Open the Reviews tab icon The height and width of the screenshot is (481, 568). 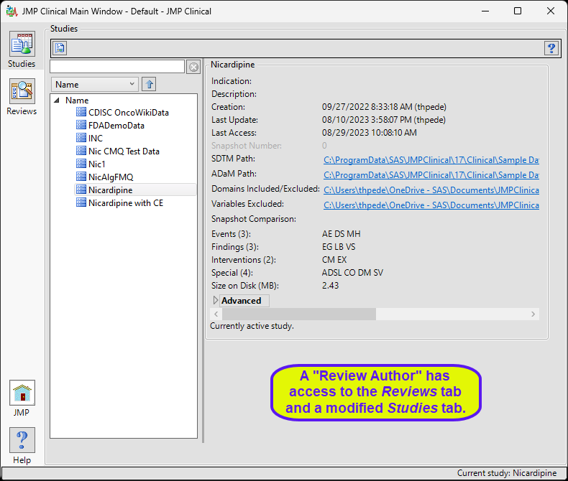click(x=22, y=91)
